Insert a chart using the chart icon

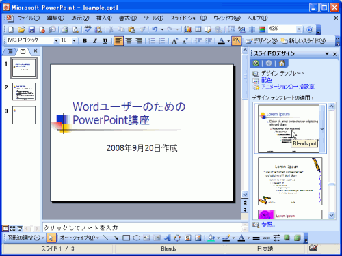(188, 29)
